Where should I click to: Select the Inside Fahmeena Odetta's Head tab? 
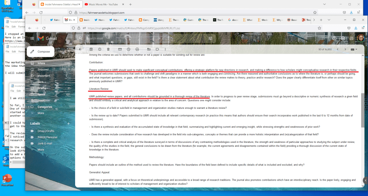tap(59, 4)
